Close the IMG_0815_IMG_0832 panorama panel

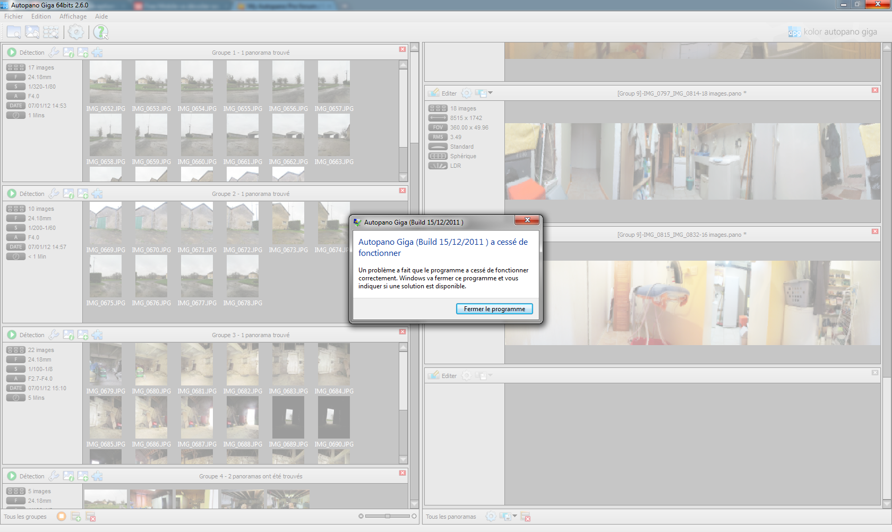pos(875,231)
